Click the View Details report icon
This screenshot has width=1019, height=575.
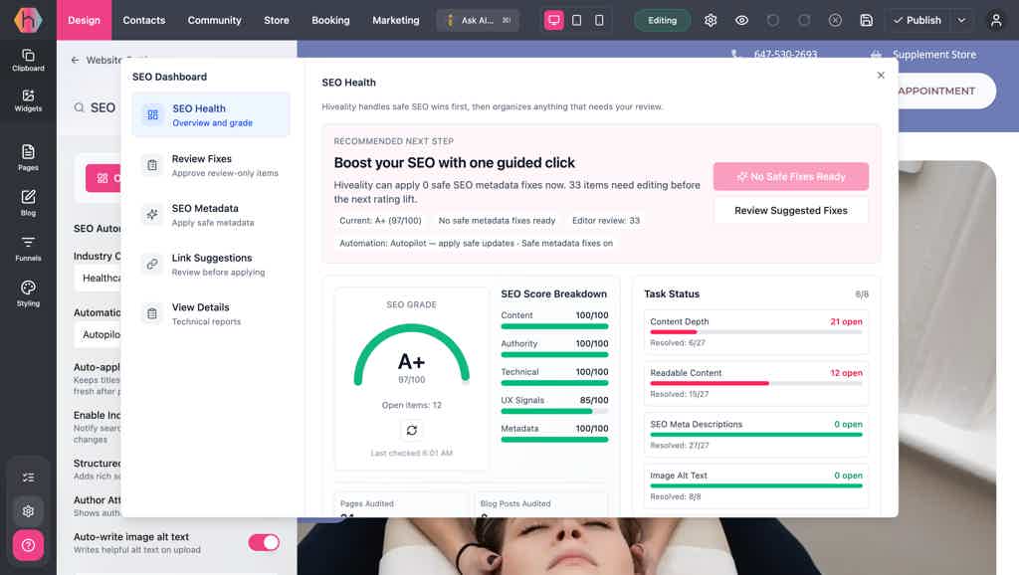tap(152, 313)
